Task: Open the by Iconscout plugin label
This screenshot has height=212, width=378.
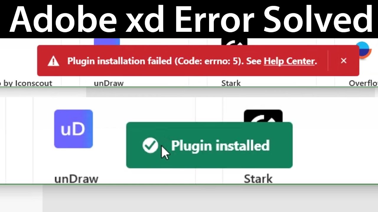Action: tap(26, 83)
